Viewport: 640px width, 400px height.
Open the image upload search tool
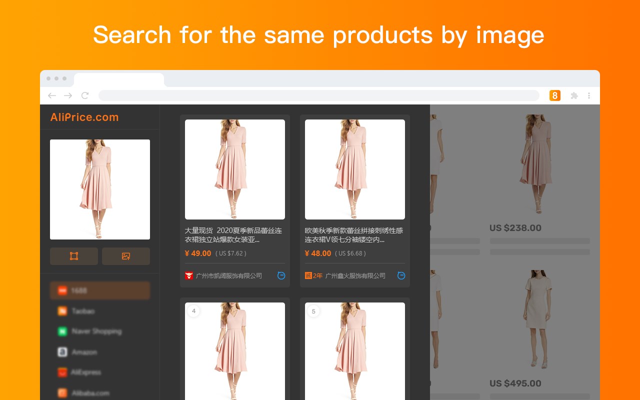point(125,255)
